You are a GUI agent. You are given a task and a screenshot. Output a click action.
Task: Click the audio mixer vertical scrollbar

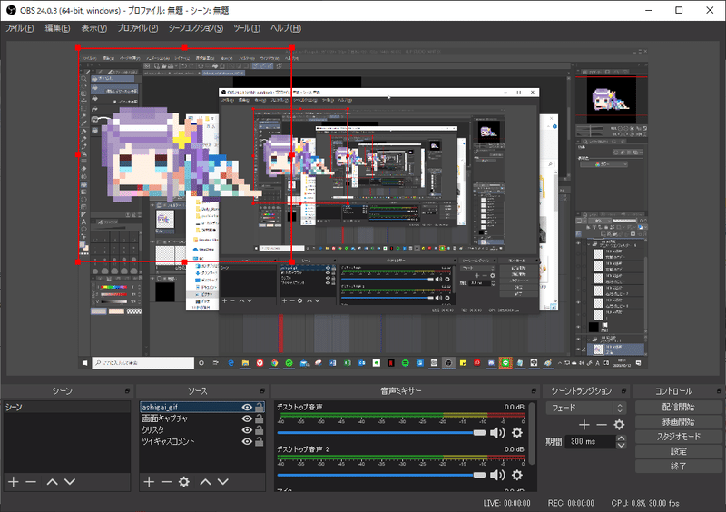[x=532, y=433]
